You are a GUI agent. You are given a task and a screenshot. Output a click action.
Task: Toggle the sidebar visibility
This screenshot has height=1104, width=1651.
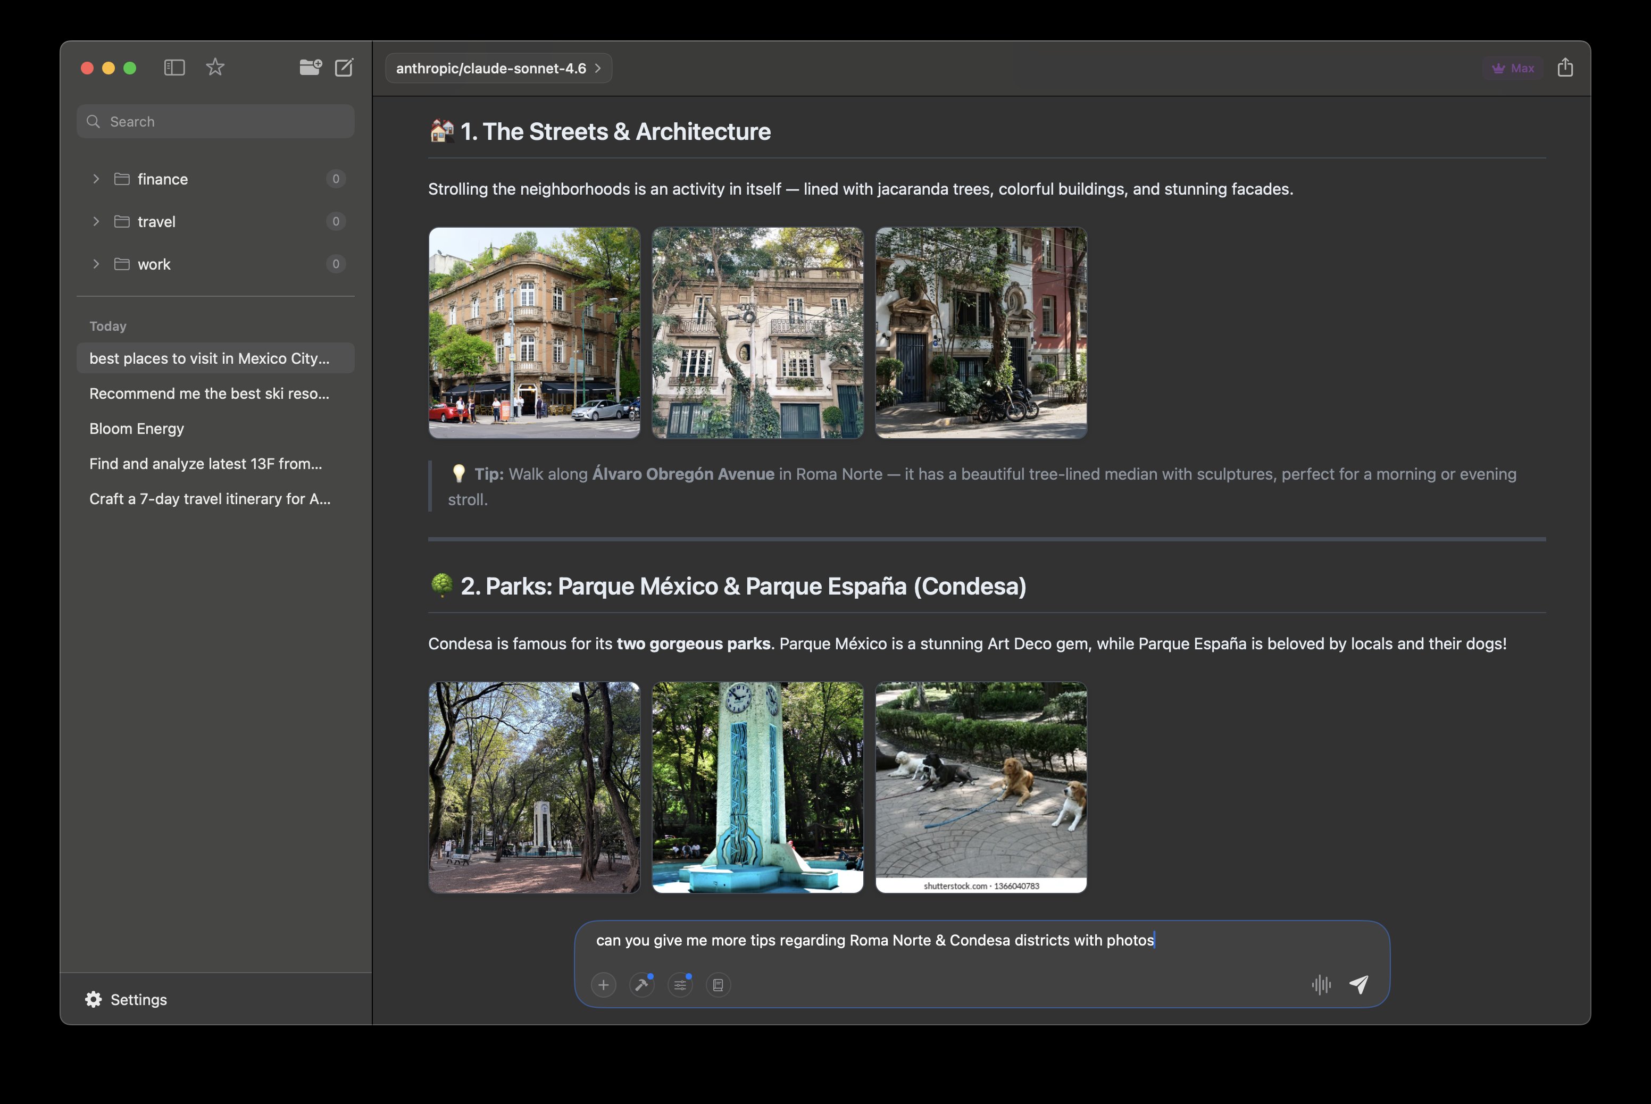pos(174,67)
